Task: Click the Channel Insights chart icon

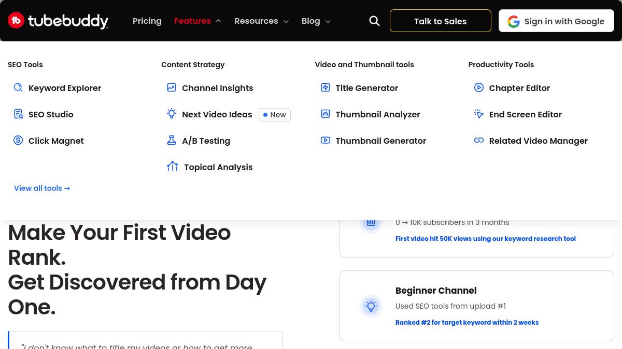Action: [x=172, y=88]
